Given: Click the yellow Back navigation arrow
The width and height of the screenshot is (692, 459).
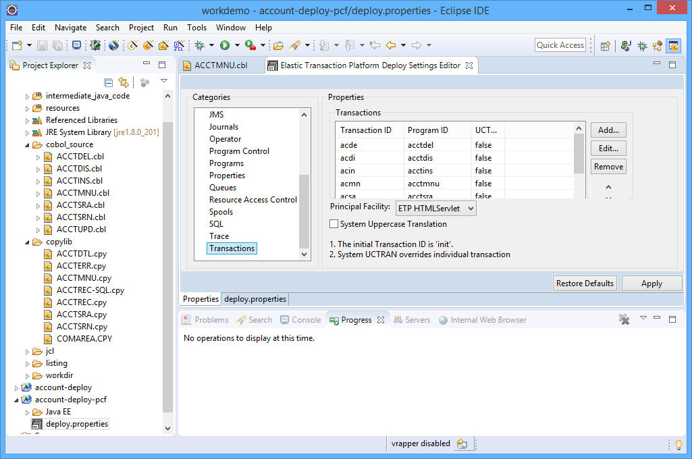Looking at the screenshot, I should [x=391, y=45].
